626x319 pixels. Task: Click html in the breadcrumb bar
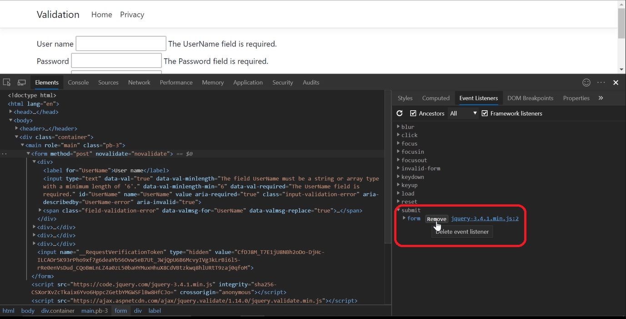9,311
